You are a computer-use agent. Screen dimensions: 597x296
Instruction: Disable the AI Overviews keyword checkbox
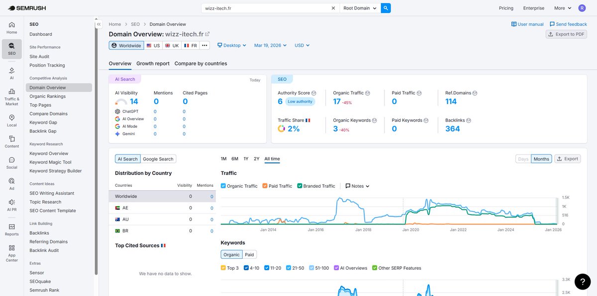coord(337,268)
